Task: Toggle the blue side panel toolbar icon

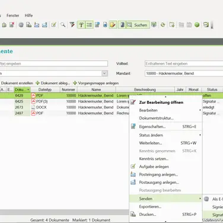Action: point(122,25)
